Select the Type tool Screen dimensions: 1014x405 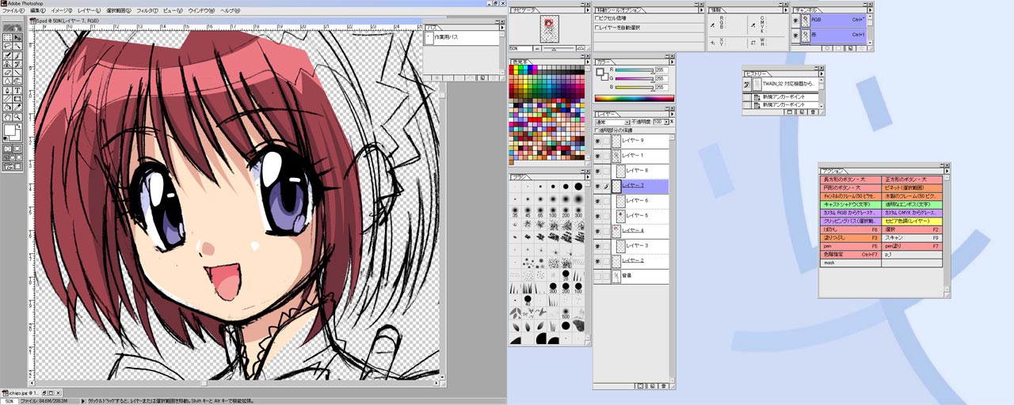tap(17, 90)
